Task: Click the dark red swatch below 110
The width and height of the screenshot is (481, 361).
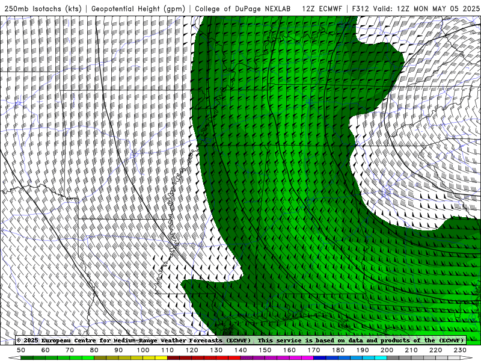Action: (173, 357)
